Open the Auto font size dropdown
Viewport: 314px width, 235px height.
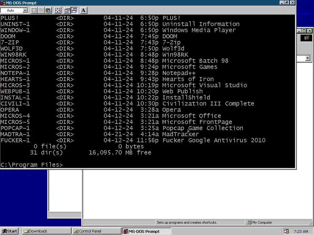pyautogui.click(x=25, y=10)
